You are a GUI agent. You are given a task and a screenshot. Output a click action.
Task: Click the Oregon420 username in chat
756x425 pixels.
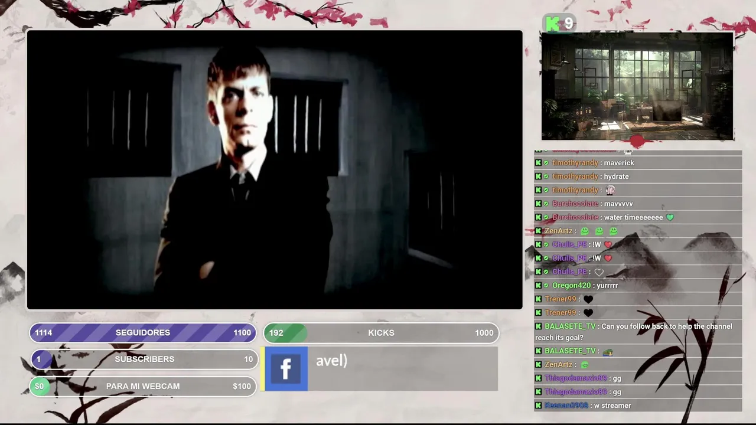(571, 286)
